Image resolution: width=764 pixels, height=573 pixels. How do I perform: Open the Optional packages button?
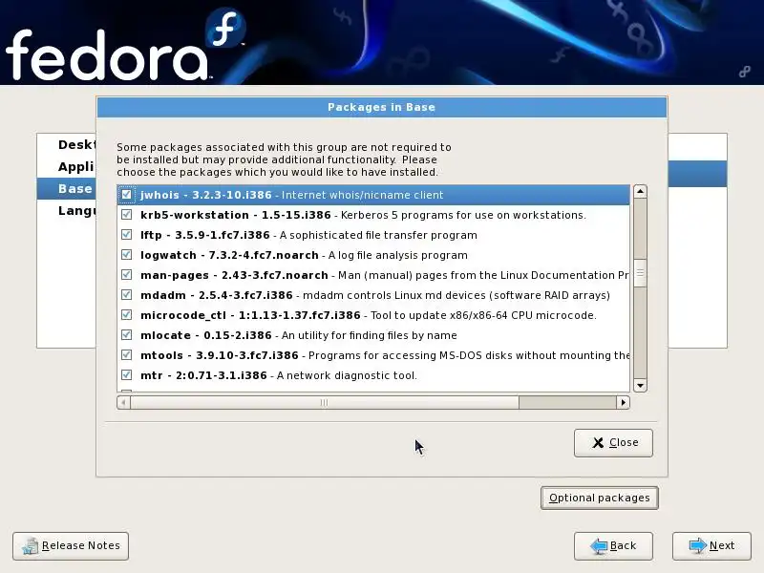click(600, 498)
